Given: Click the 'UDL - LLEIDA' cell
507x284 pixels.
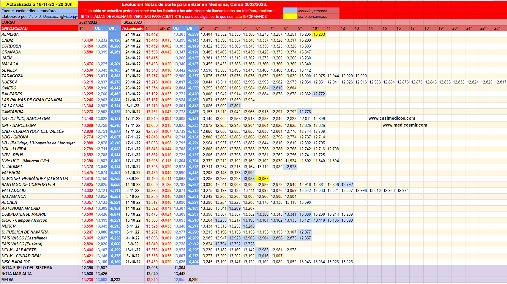Looking at the screenshot, I should pyautogui.click(x=39, y=149).
